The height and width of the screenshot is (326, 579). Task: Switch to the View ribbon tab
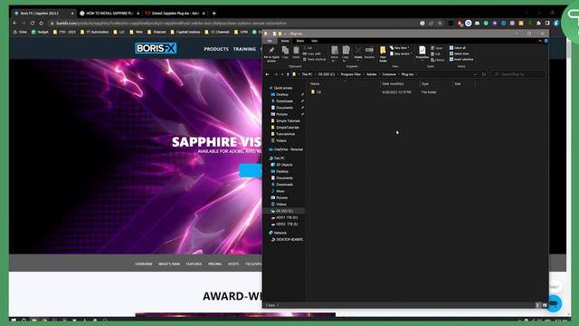click(314, 41)
